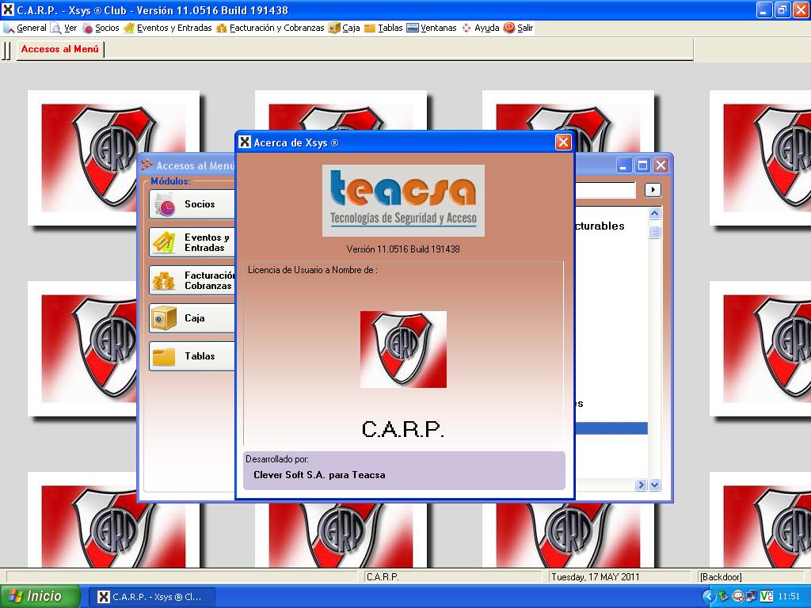Open the Tablas module

click(192, 356)
